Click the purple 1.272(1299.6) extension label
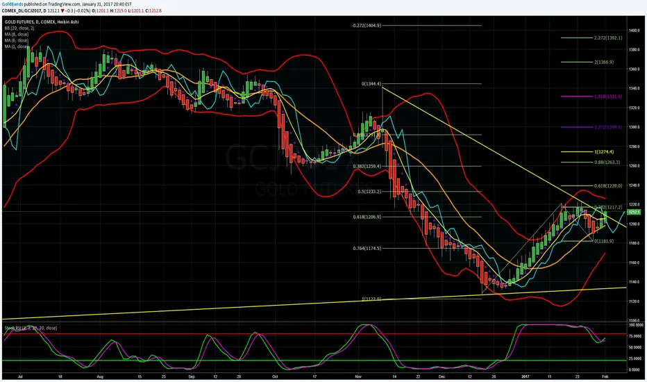647x382 pixels. 608,127
